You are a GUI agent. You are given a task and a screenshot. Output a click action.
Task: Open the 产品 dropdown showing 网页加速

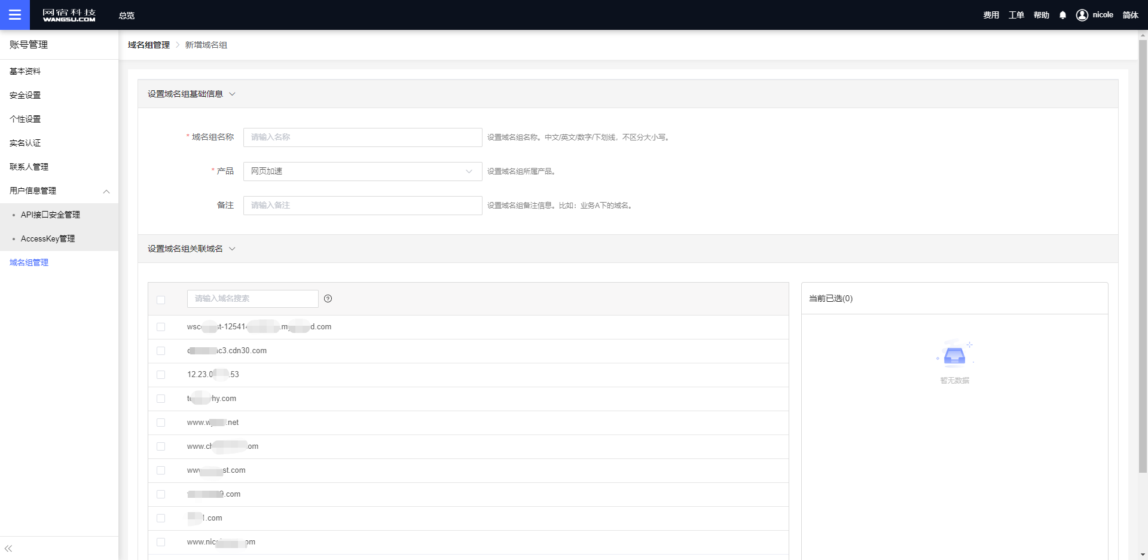(x=362, y=172)
